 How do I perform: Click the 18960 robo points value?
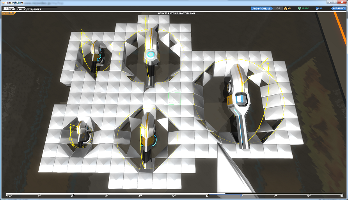click(305, 9)
